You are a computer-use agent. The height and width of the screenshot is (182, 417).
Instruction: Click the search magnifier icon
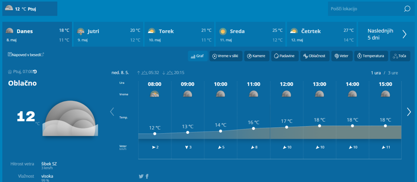pyautogui.click(x=407, y=9)
